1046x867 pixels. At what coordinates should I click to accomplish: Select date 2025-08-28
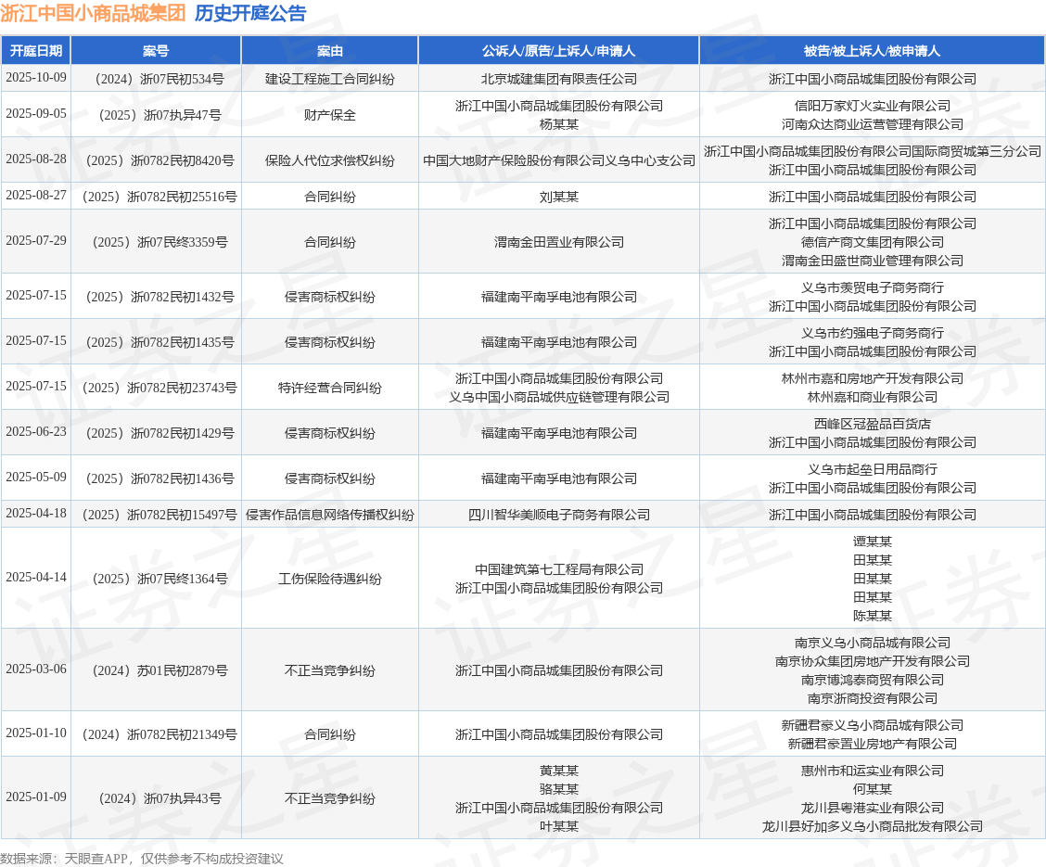[36, 159]
